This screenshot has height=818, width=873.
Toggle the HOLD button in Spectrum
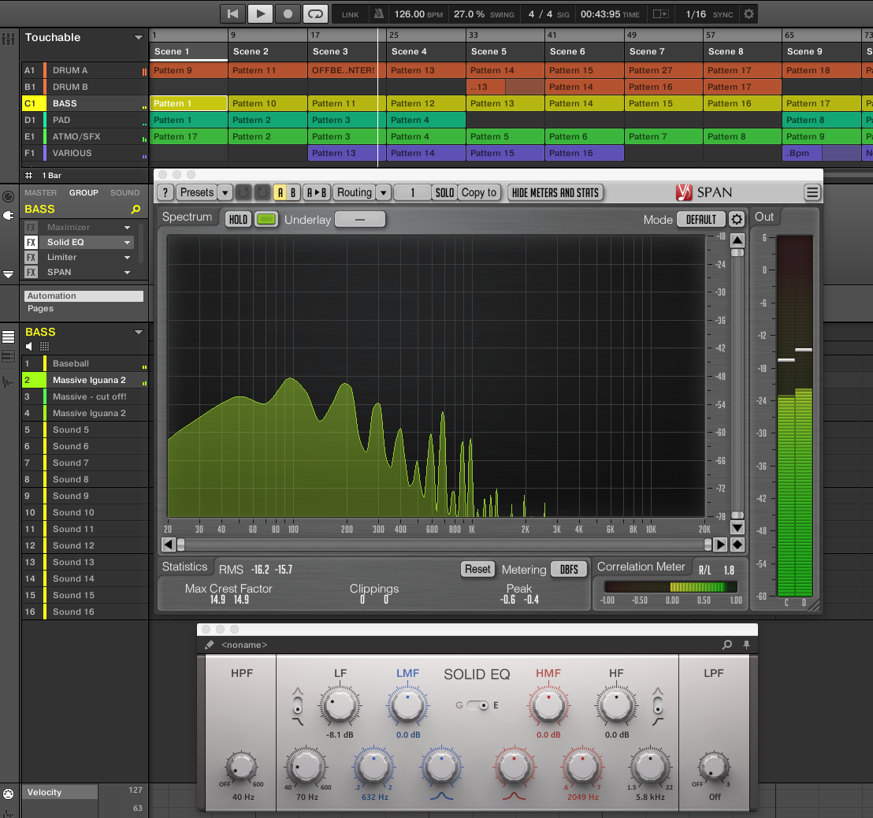click(x=237, y=220)
